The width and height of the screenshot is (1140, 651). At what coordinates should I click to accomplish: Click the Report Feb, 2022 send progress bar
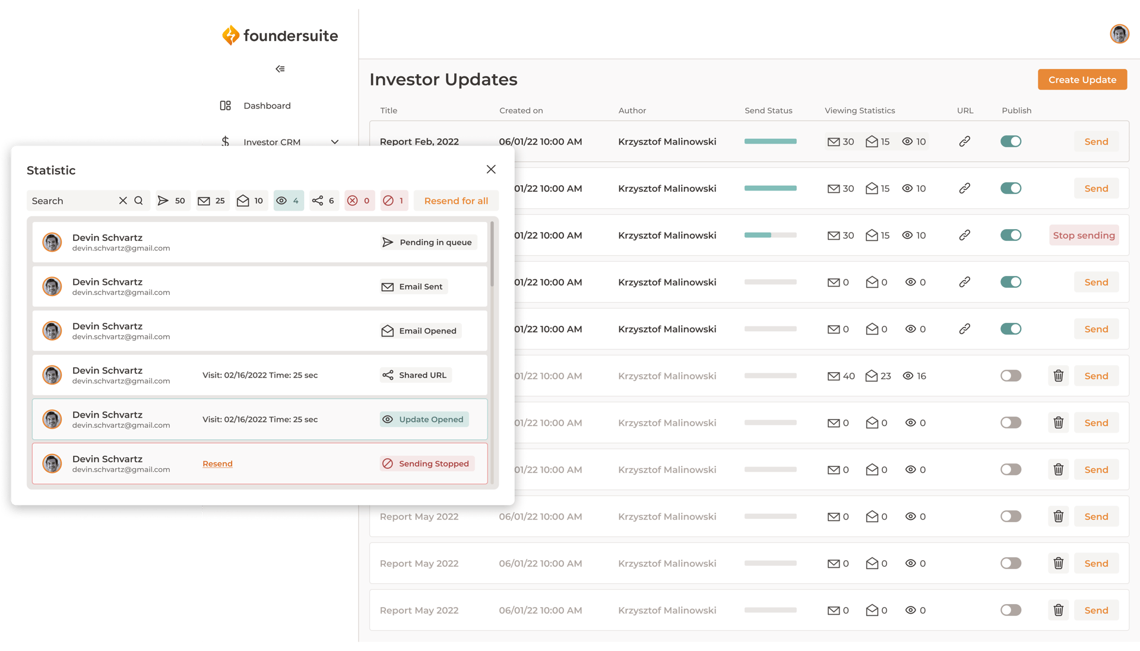[770, 141]
